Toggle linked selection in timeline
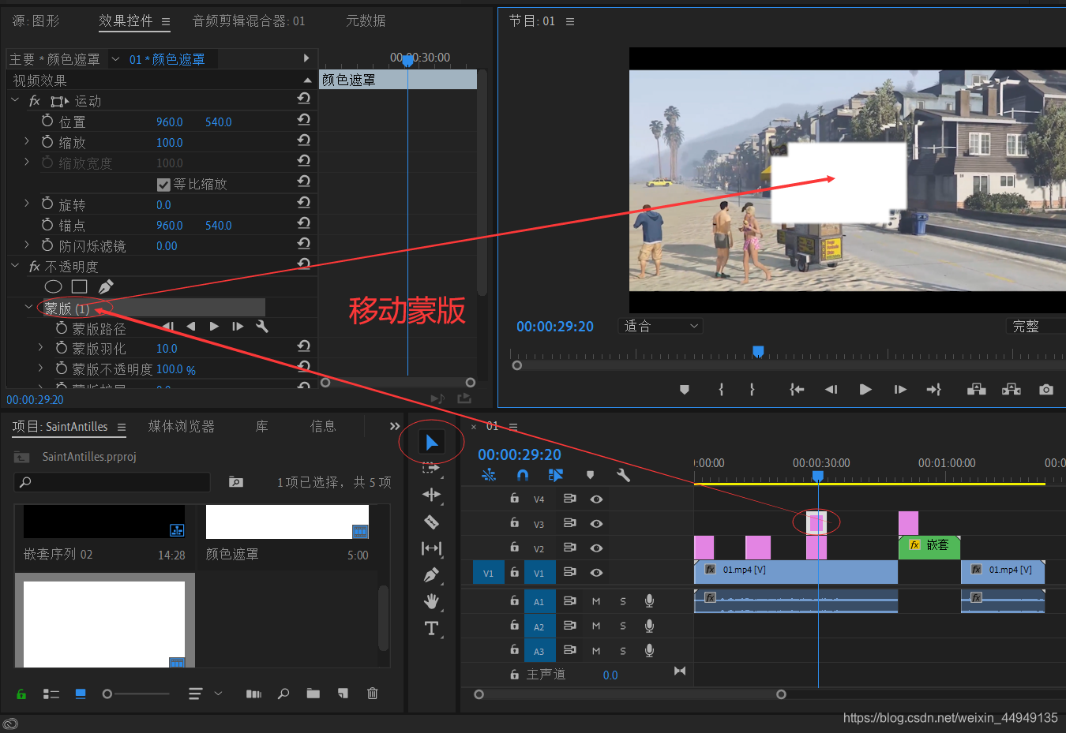The width and height of the screenshot is (1066, 733). (x=556, y=475)
